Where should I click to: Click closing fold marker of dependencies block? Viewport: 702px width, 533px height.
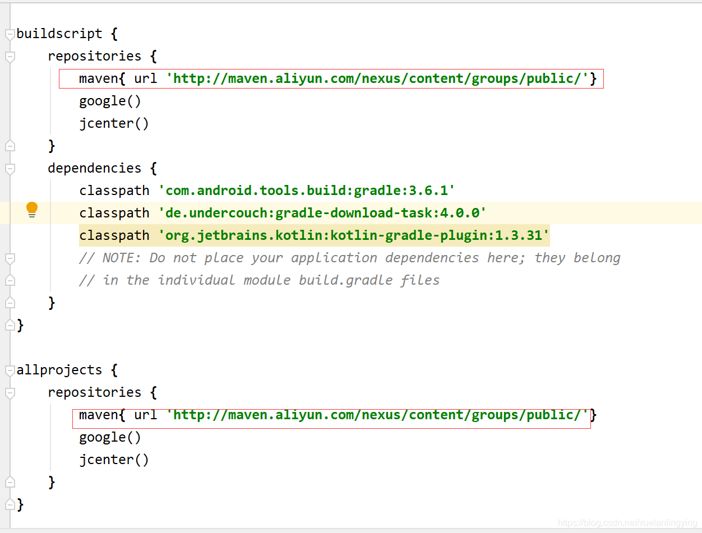coord(10,302)
